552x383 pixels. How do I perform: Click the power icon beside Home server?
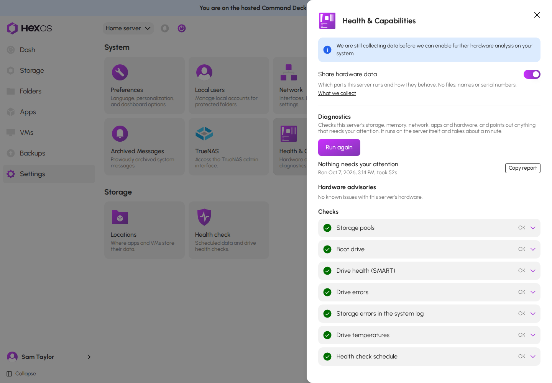[x=182, y=28]
